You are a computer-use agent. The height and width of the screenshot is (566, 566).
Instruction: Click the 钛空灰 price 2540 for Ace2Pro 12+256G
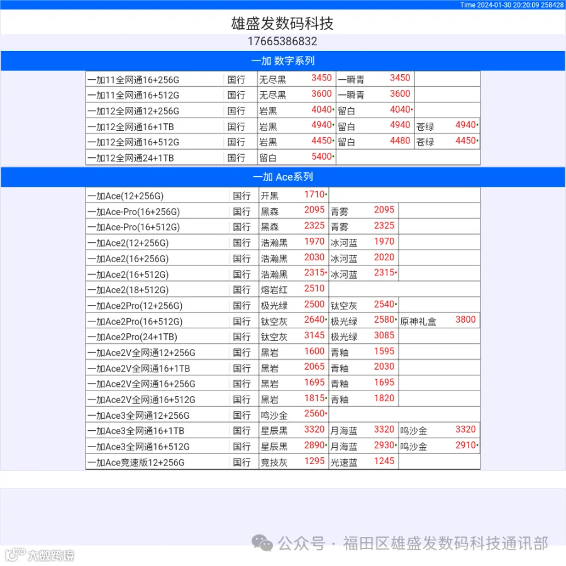click(385, 304)
